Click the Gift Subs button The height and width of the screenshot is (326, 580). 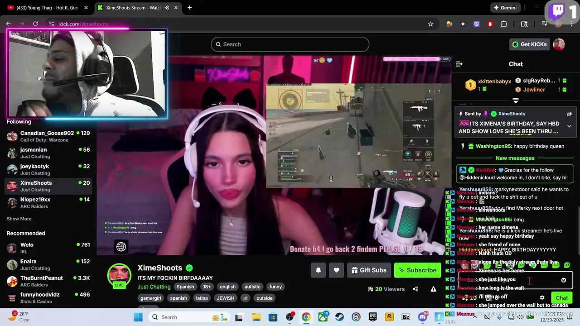click(369, 270)
